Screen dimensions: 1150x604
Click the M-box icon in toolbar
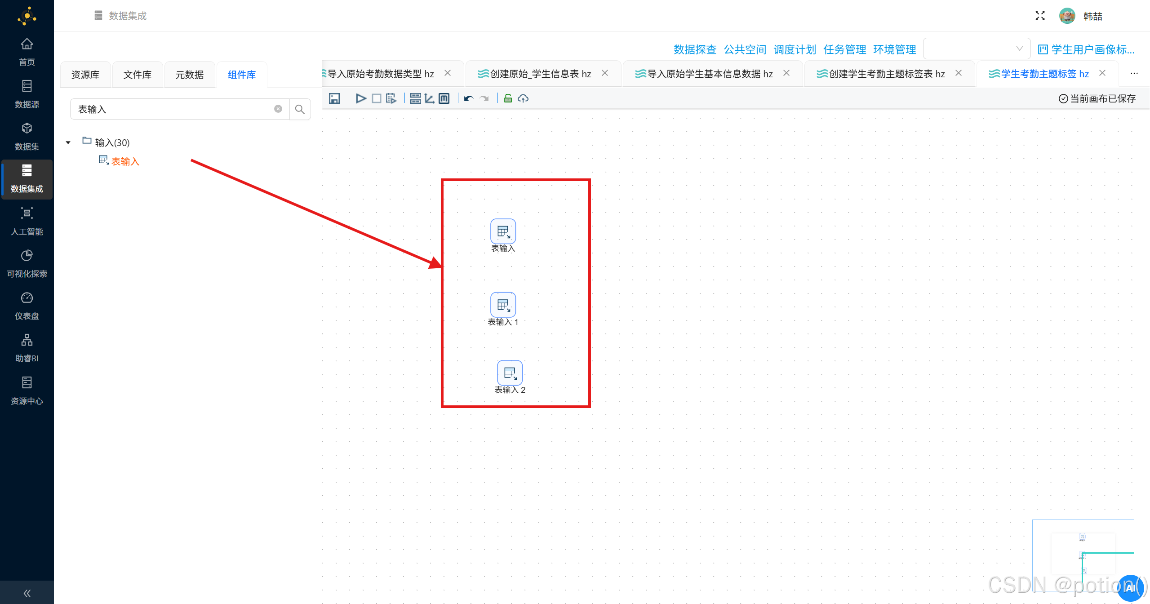[x=444, y=98]
